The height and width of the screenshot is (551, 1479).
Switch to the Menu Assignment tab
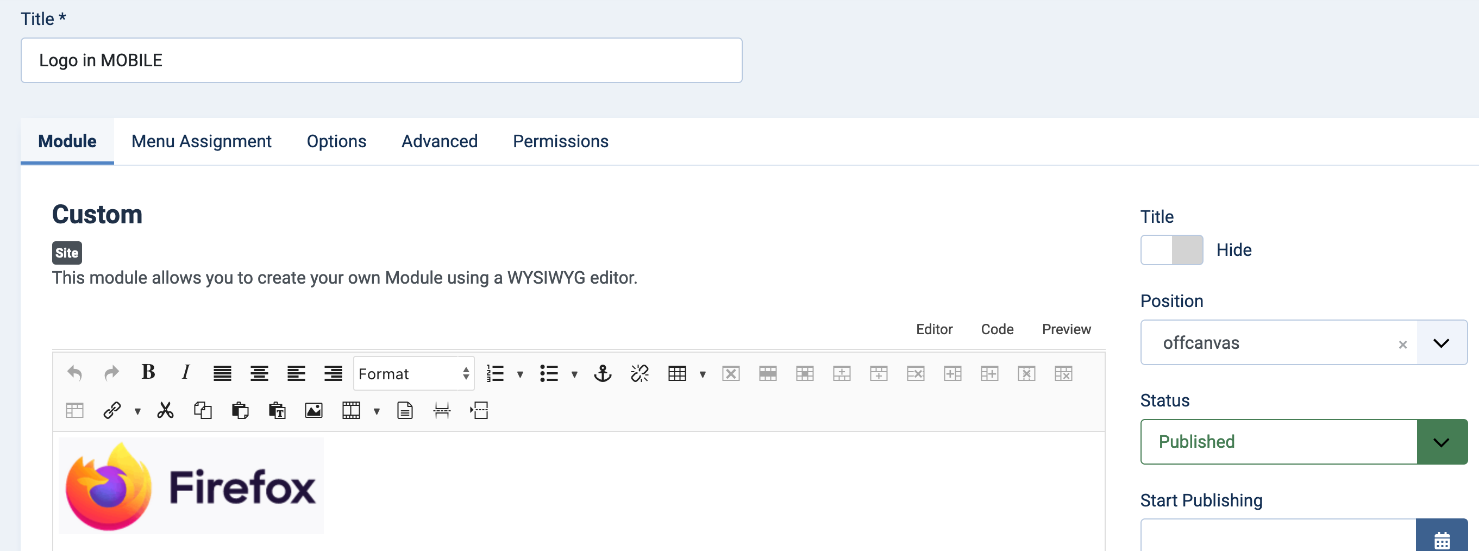pyautogui.click(x=201, y=141)
